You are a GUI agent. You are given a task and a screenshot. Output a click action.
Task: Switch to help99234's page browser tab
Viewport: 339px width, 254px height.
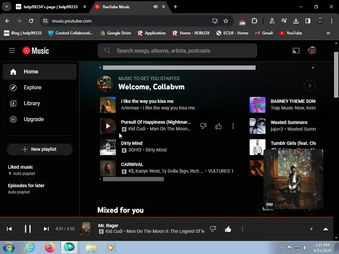pyautogui.click(x=51, y=7)
